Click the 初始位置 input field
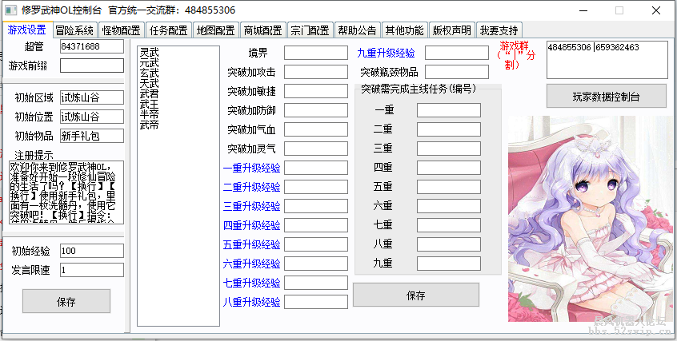The height and width of the screenshot is (341, 677). pyautogui.click(x=92, y=117)
